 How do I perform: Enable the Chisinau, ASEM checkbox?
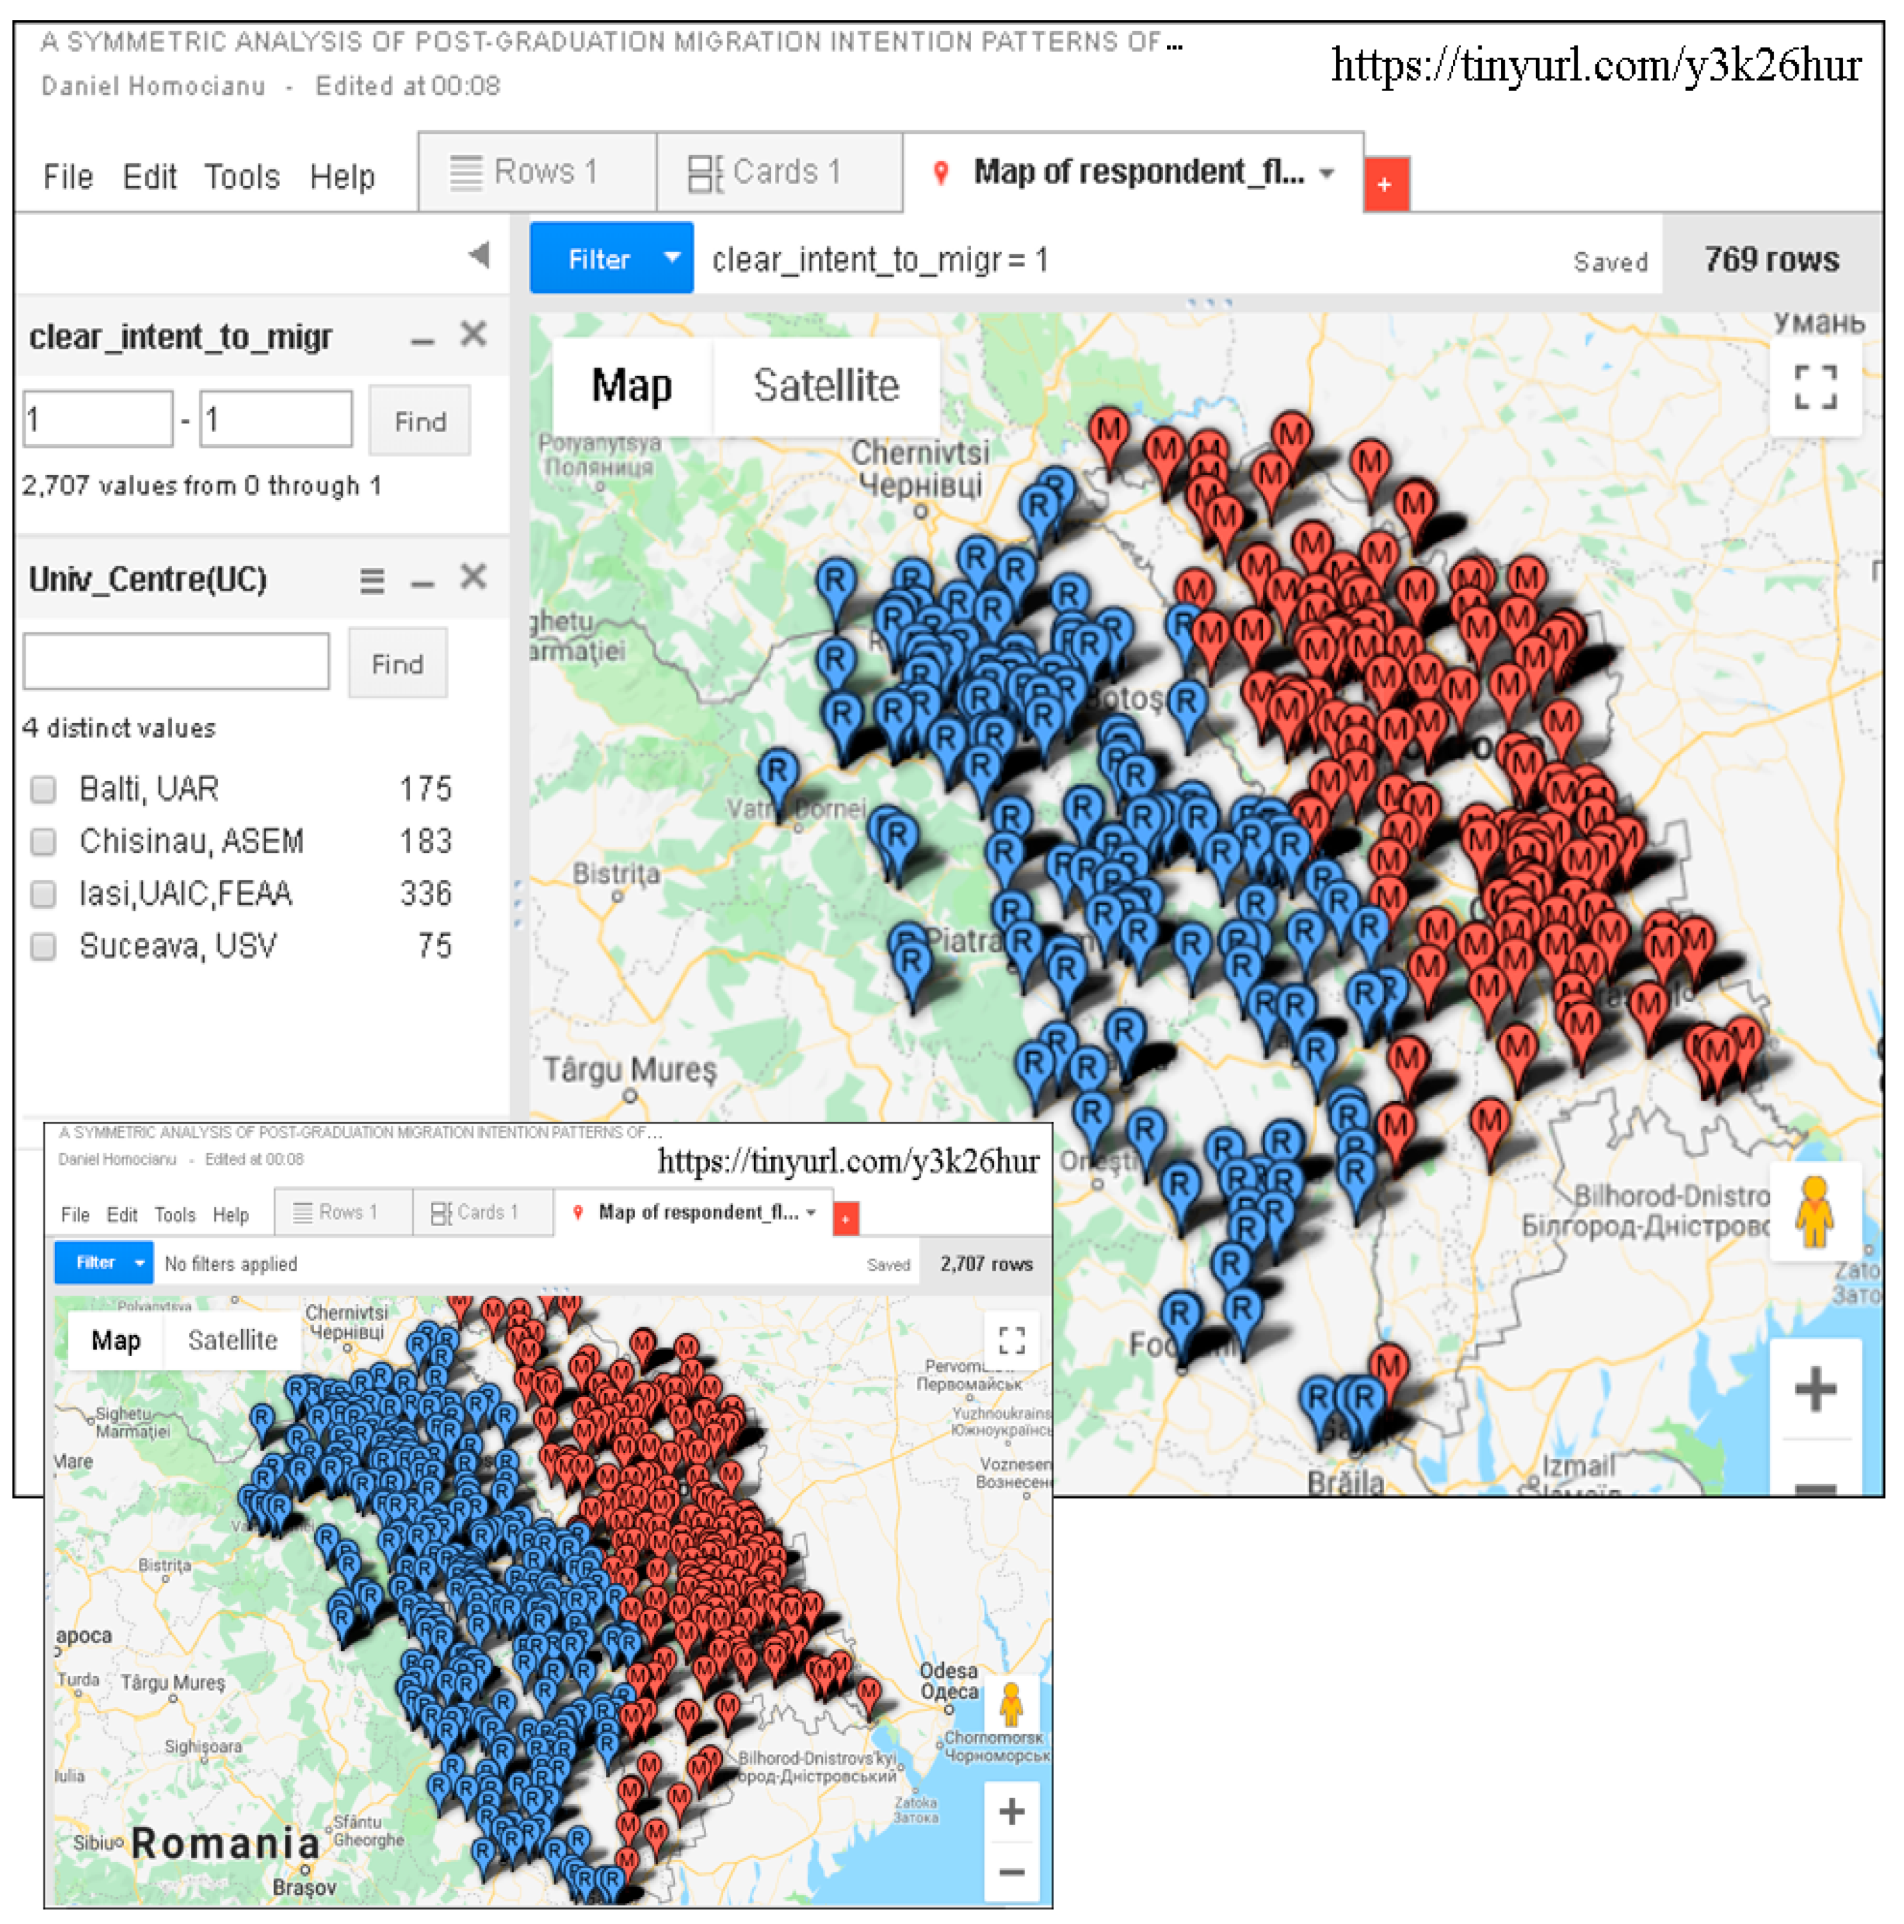[43, 842]
